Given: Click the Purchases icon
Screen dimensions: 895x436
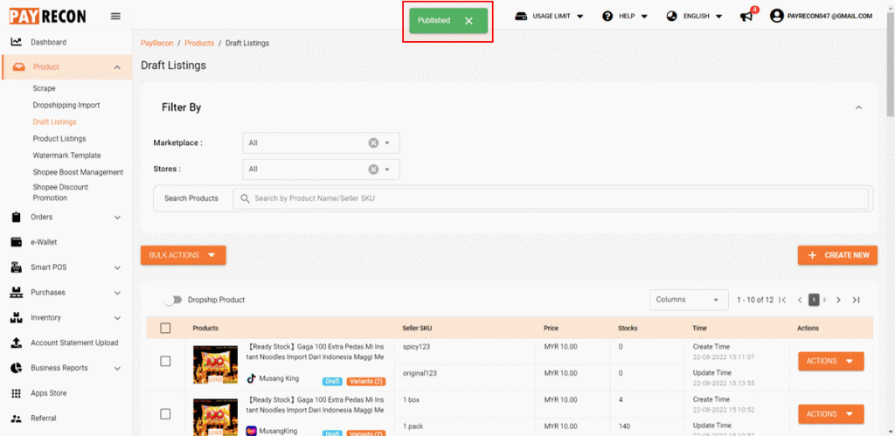Looking at the screenshot, I should [16, 292].
